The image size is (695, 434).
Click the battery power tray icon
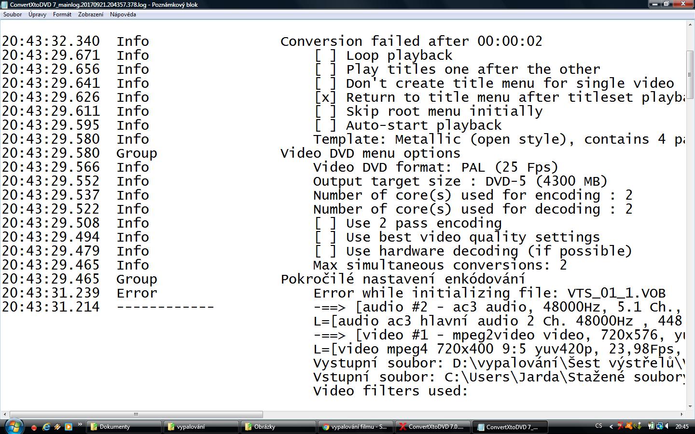click(651, 426)
